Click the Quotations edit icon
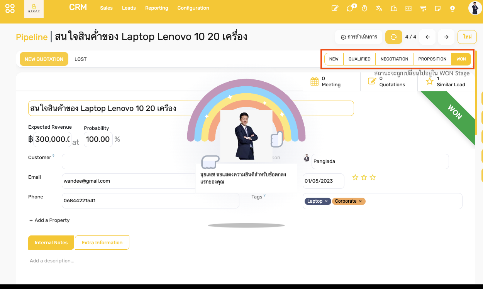The width and height of the screenshot is (483, 289). pyautogui.click(x=372, y=81)
